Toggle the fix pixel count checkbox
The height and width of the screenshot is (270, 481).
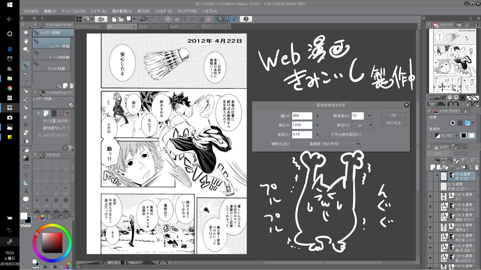(x=327, y=134)
